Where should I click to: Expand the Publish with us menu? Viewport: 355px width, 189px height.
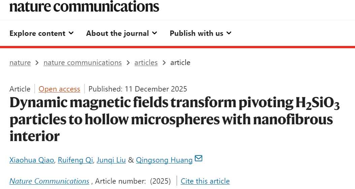pos(200,33)
